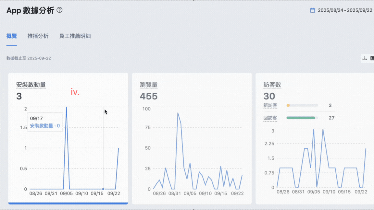Screen dimensions: 374x210
Task: Click the export download icon
Action: tap(365, 58)
